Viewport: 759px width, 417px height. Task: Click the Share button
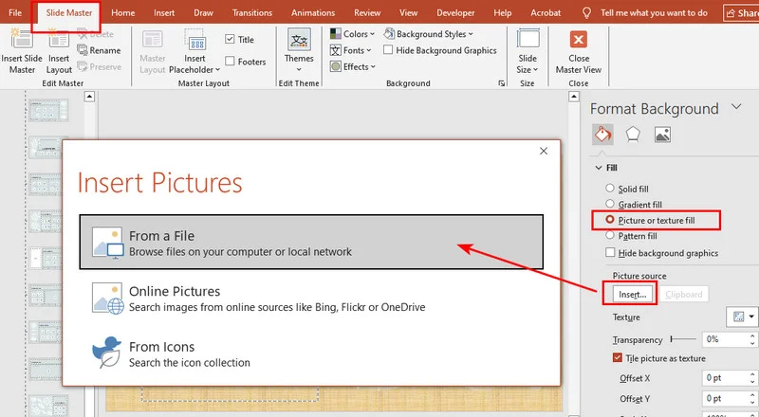[x=741, y=12]
